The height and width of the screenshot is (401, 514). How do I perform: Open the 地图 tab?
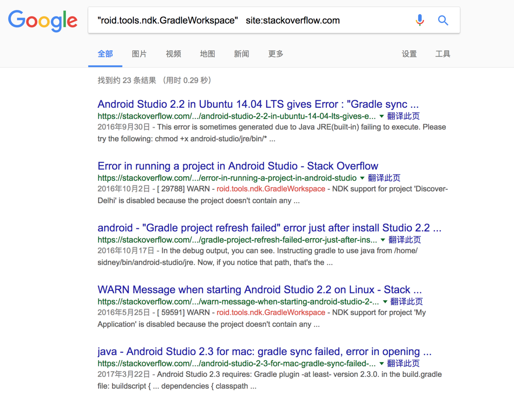tap(208, 54)
